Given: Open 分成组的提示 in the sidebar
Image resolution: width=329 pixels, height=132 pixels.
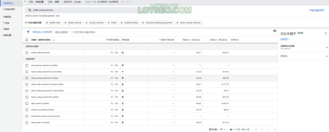Looking at the screenshot, I should click(9, 10).
